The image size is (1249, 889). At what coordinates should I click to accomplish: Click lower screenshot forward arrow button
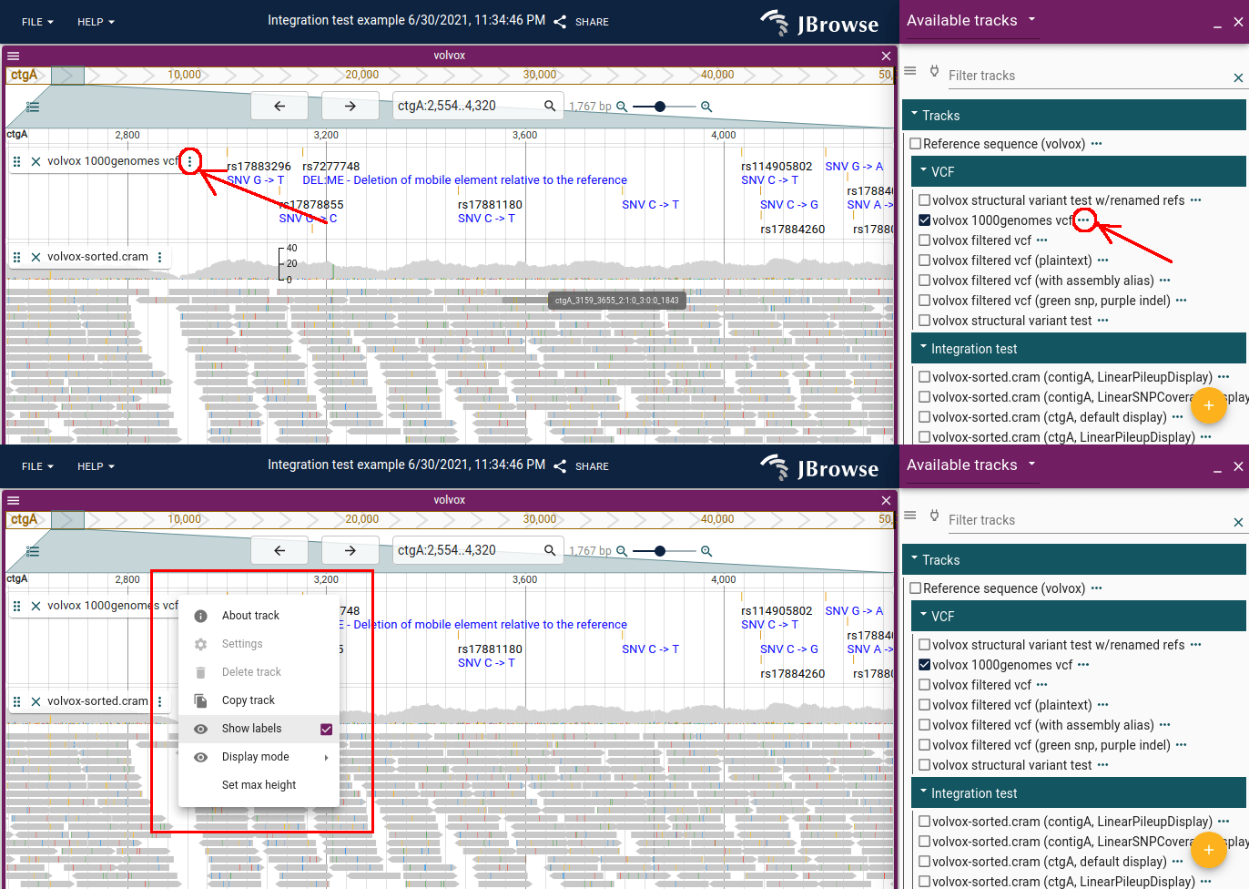click(x=350, y=551)
